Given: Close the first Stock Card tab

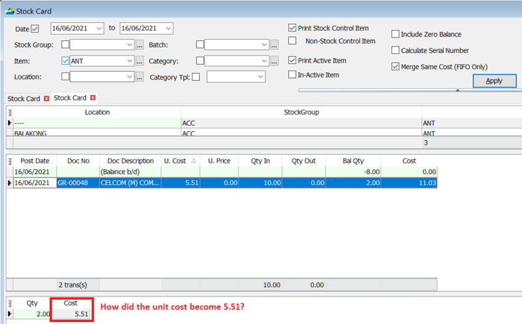Looking at the screenshot, I should [x=46, y=98].
